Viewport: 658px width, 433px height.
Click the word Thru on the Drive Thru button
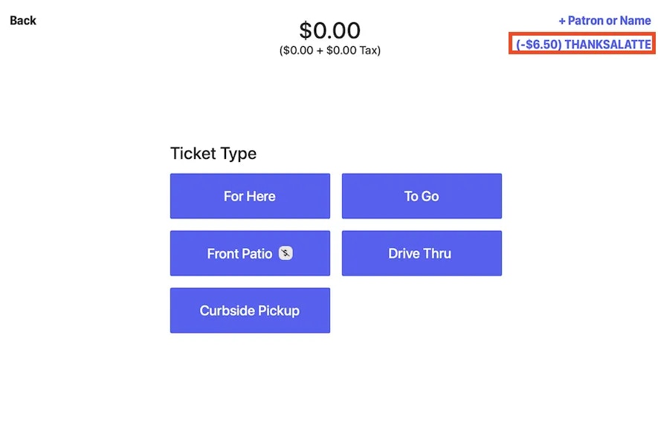437,253
